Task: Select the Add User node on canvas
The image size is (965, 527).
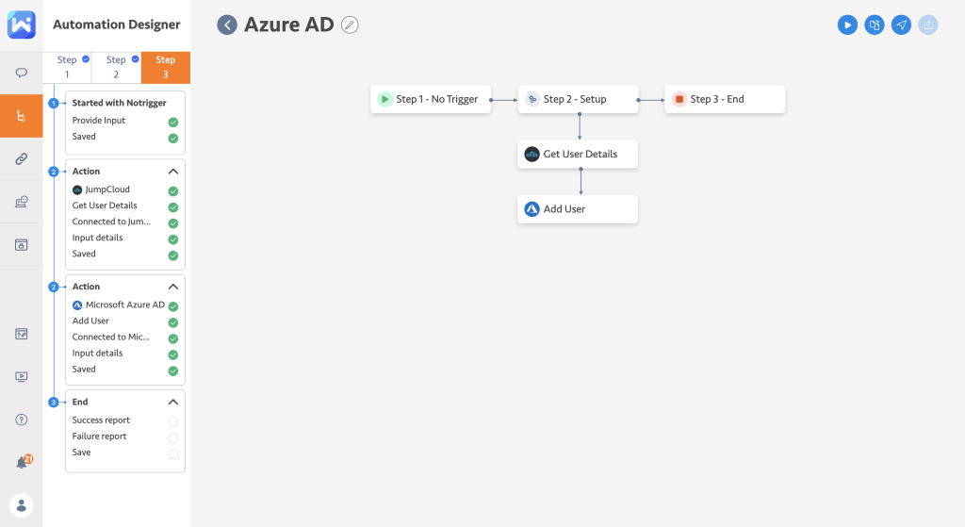Action: [x=578, y=209]
